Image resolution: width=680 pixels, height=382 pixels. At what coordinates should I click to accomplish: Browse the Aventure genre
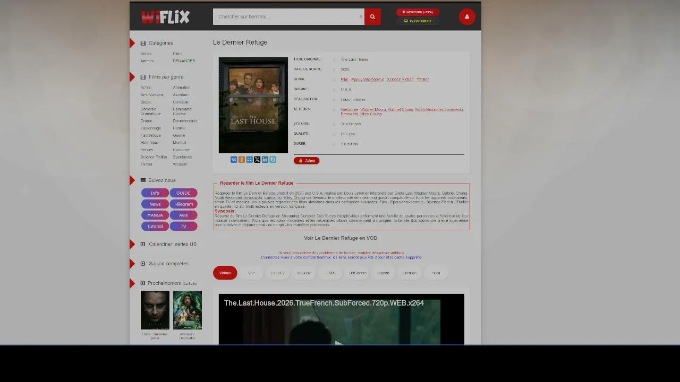181,95
